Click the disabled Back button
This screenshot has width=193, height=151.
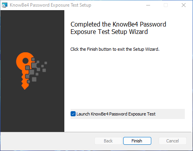[108, 141]
